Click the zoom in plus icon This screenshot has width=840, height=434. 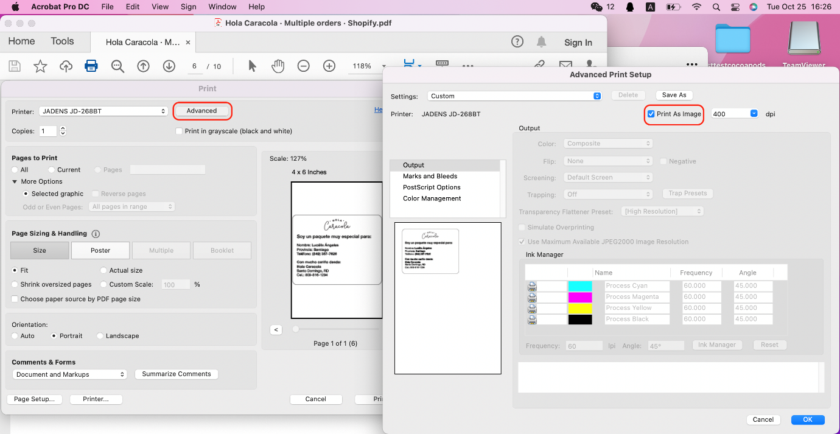coord(329,66)
